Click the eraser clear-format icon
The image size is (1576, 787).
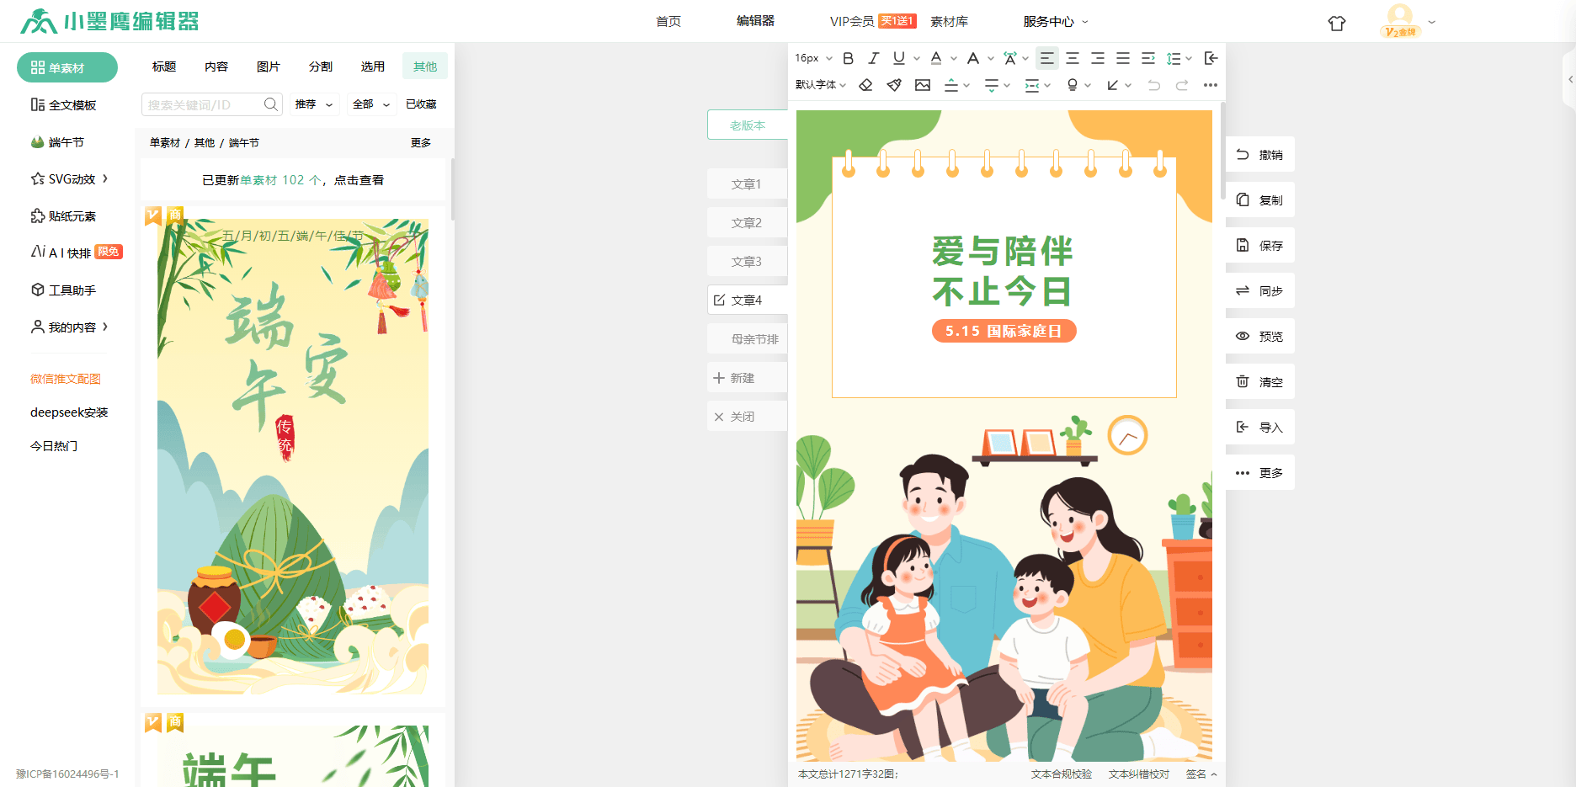pyautogui.click(x=865, y=85)
